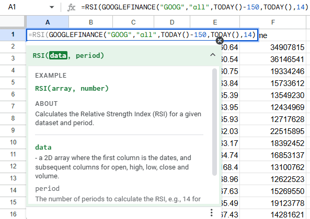Select row 13 header

click(13, 178)
